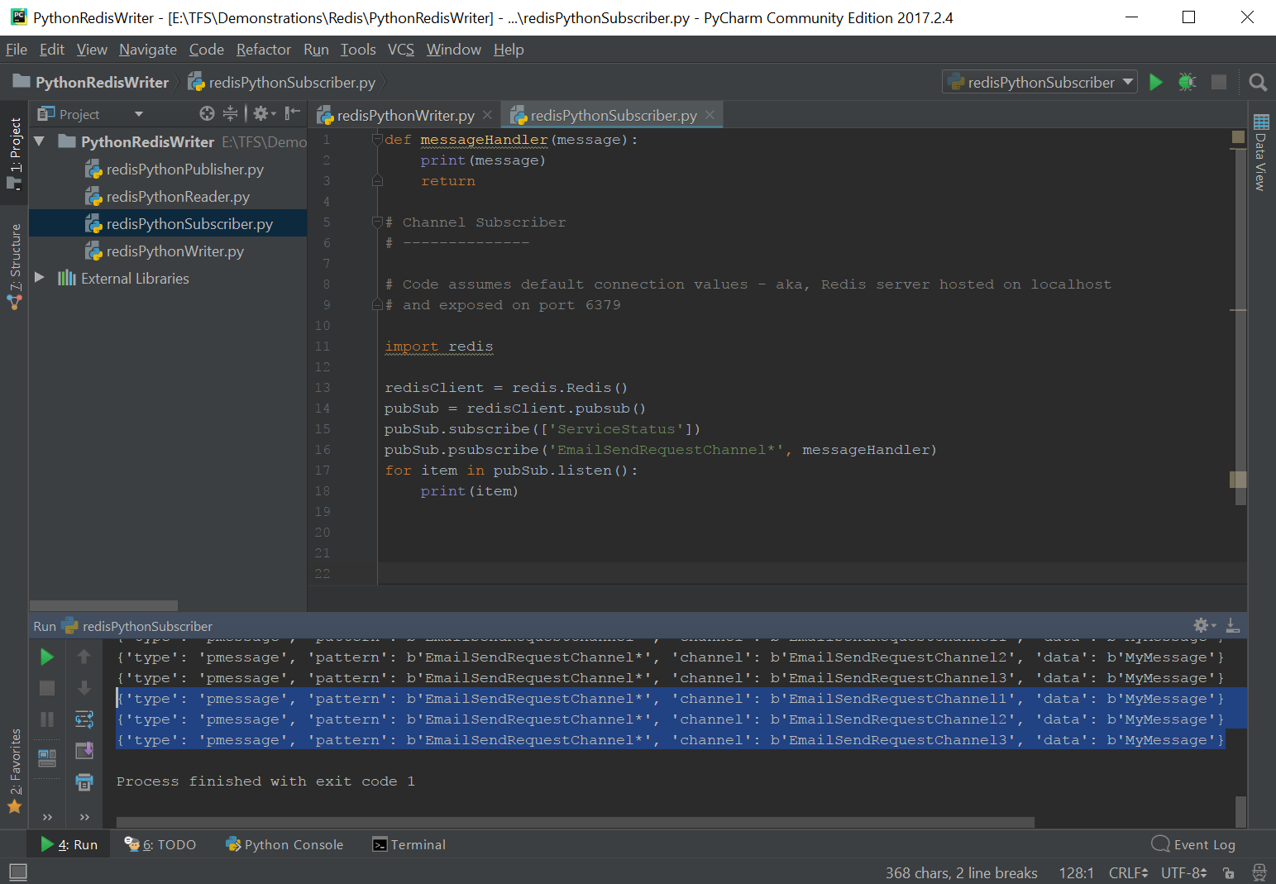The height and width of the screenshot is (884, 1276).
Task: Fold the messageHandler function at line 1
Action: click(377, 140)
